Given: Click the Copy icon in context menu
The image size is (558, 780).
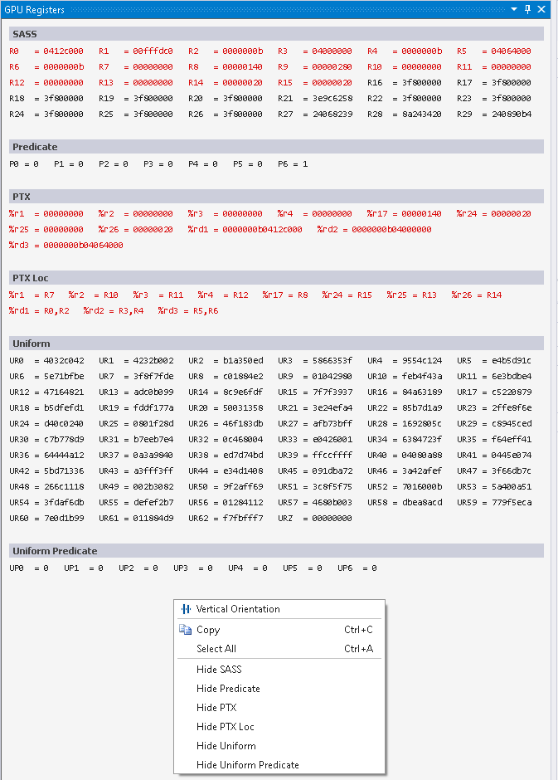Looking at the screenshot, I should pos(186,630).
